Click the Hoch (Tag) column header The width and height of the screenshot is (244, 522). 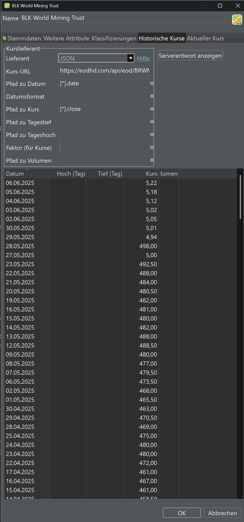click(x=68, y=173)
